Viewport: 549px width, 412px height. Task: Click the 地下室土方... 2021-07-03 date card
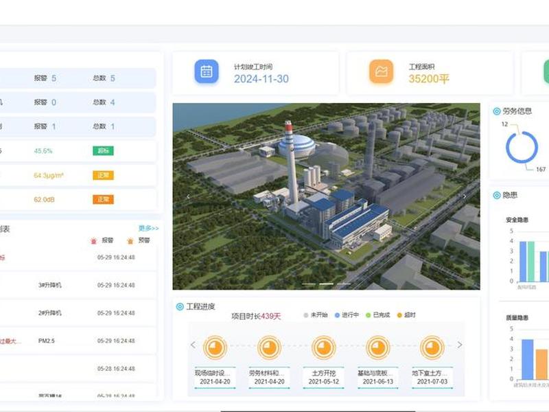click(x=432, y=378)
